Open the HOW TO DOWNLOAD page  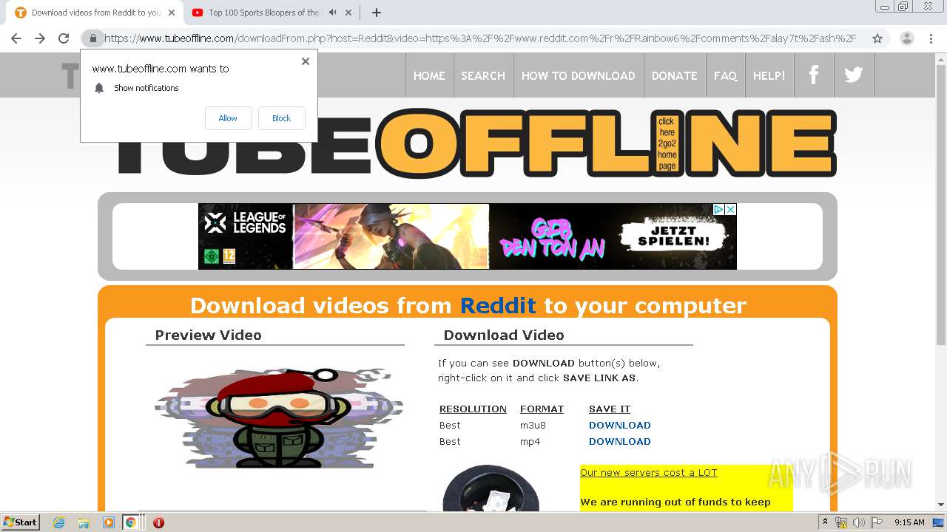coord(578,75)
